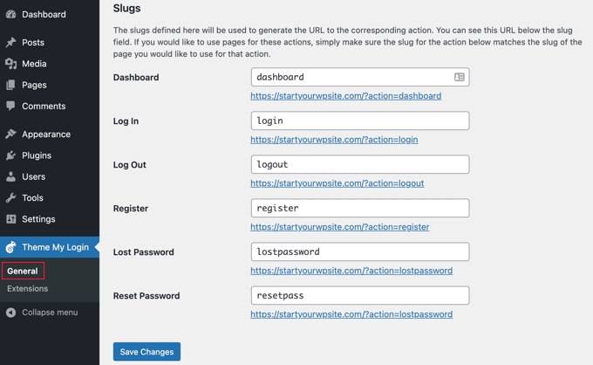Click the Dashboard gauge icon in sidebar
The height and width of the screenshot is (365, 593).
[x=10, y=15]
